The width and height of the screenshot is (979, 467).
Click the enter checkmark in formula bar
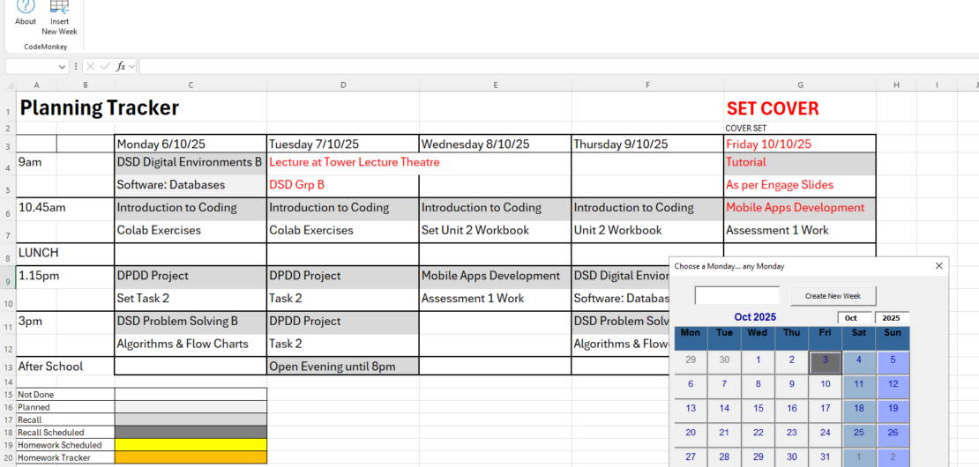point(105,67)
